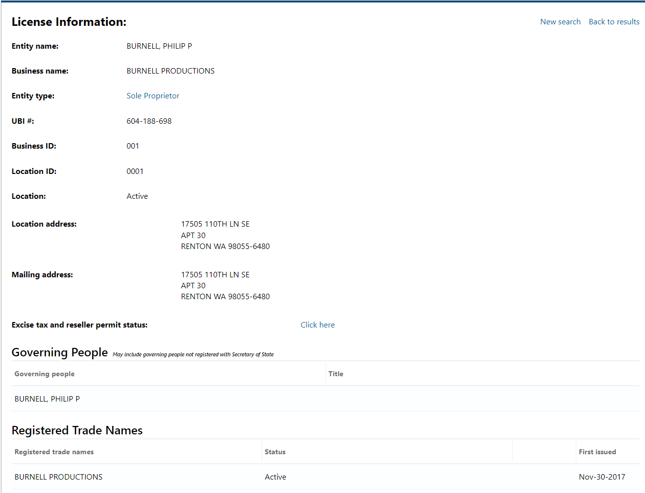Viewport: 645px width, 493px height.
Task: Select the UBI number 604-188-698
Action: (x=149, y=121)
